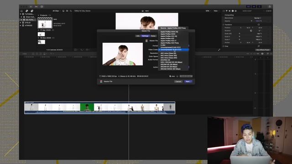Select Apple ProRes 4444 XQ codec
The image size is (292, 164).
point(169,32)
